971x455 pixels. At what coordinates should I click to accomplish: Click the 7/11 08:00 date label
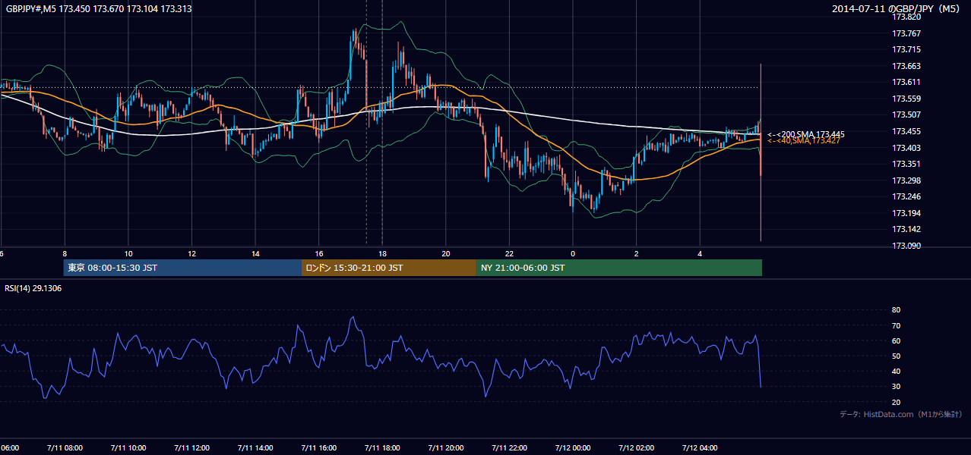(65, 448)
